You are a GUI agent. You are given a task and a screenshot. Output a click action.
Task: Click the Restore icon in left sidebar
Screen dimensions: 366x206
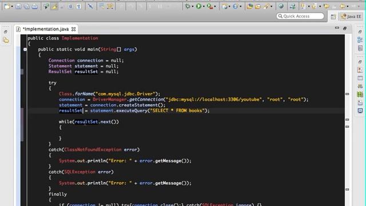tap(6, 32)
